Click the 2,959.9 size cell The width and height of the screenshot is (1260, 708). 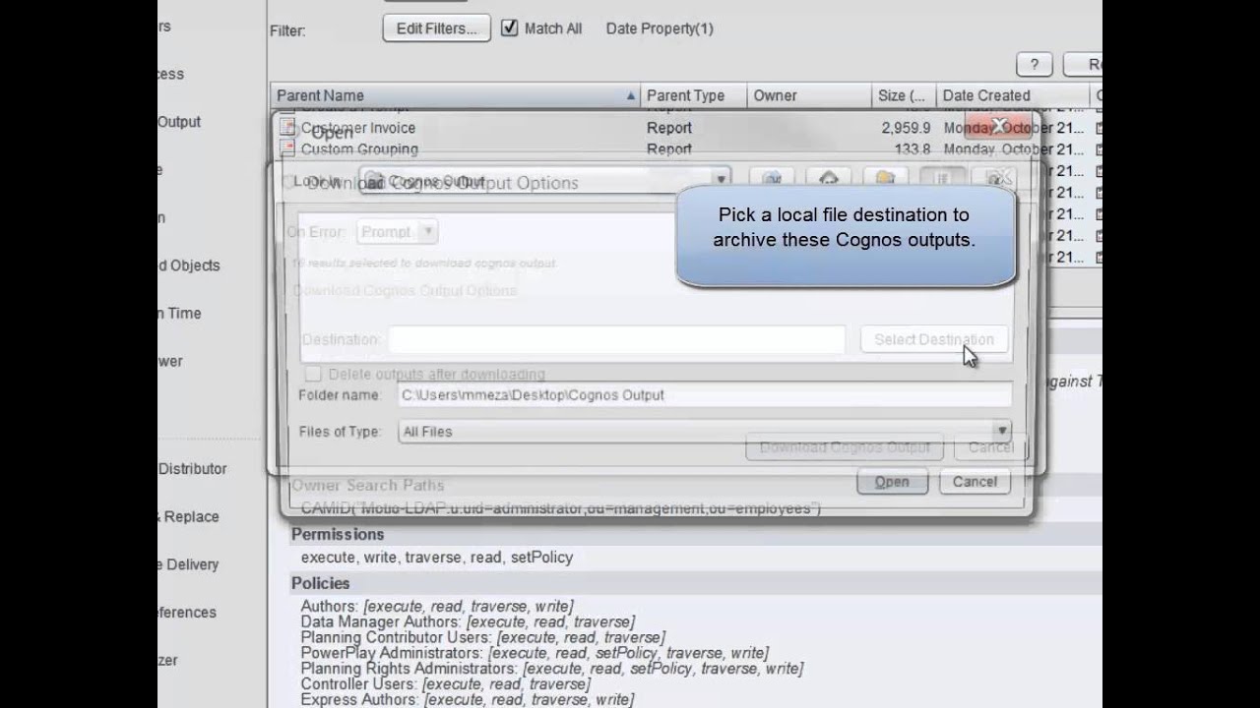coord(906,128)
